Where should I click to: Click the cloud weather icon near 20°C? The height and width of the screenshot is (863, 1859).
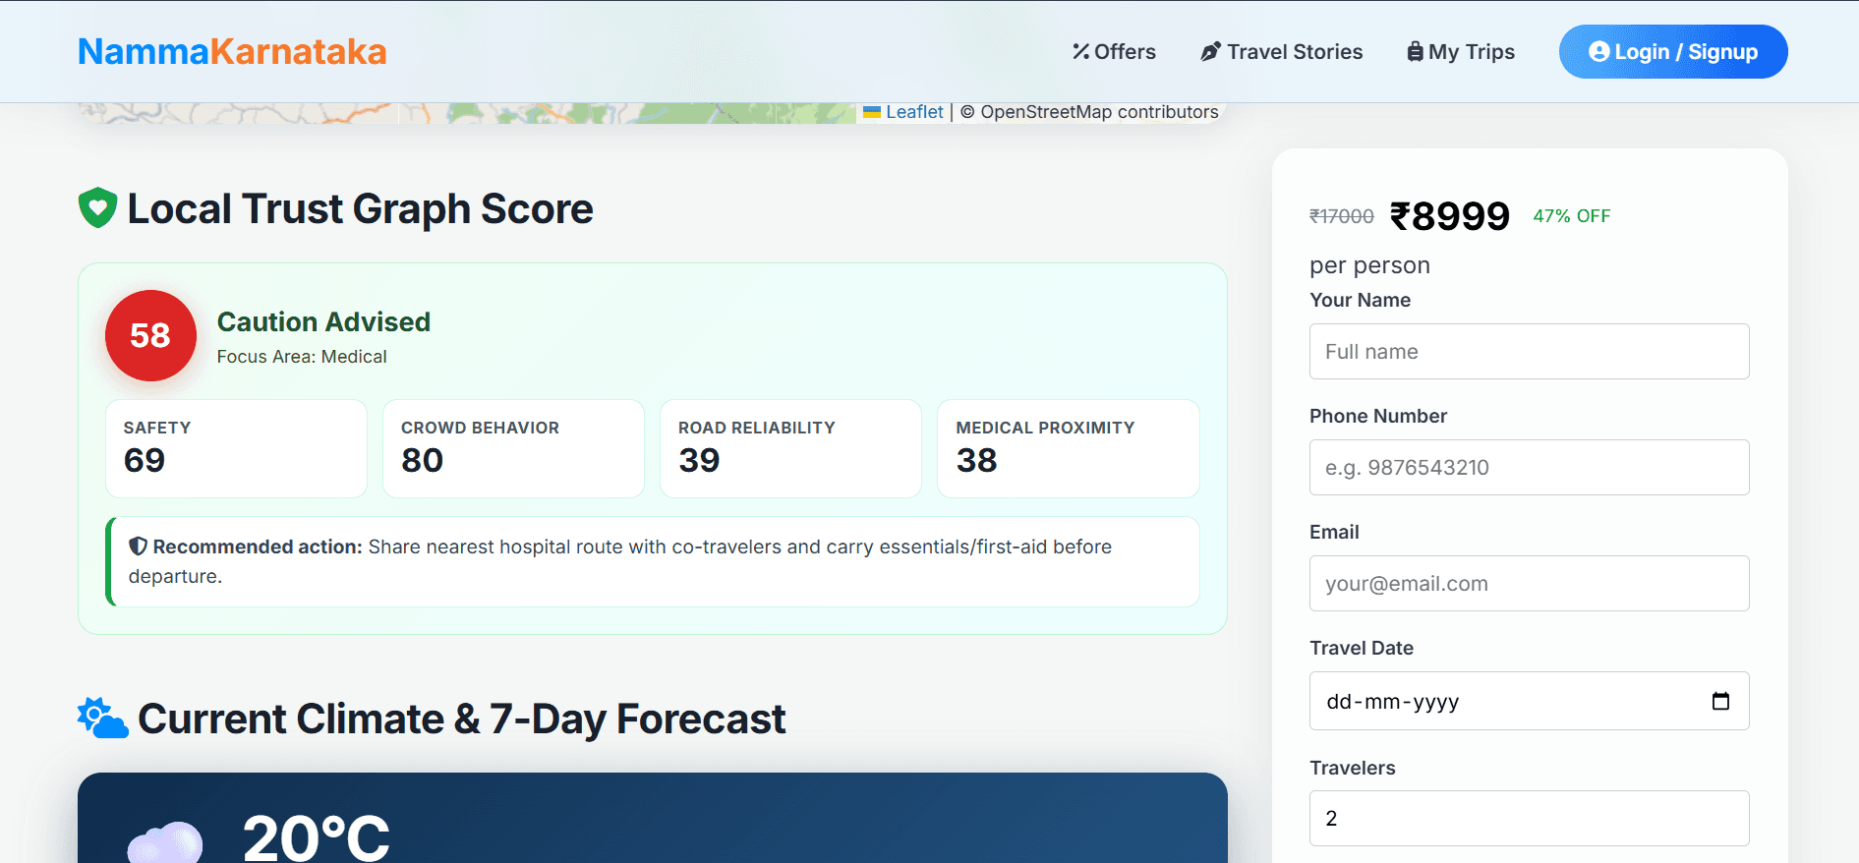[165, 842]
